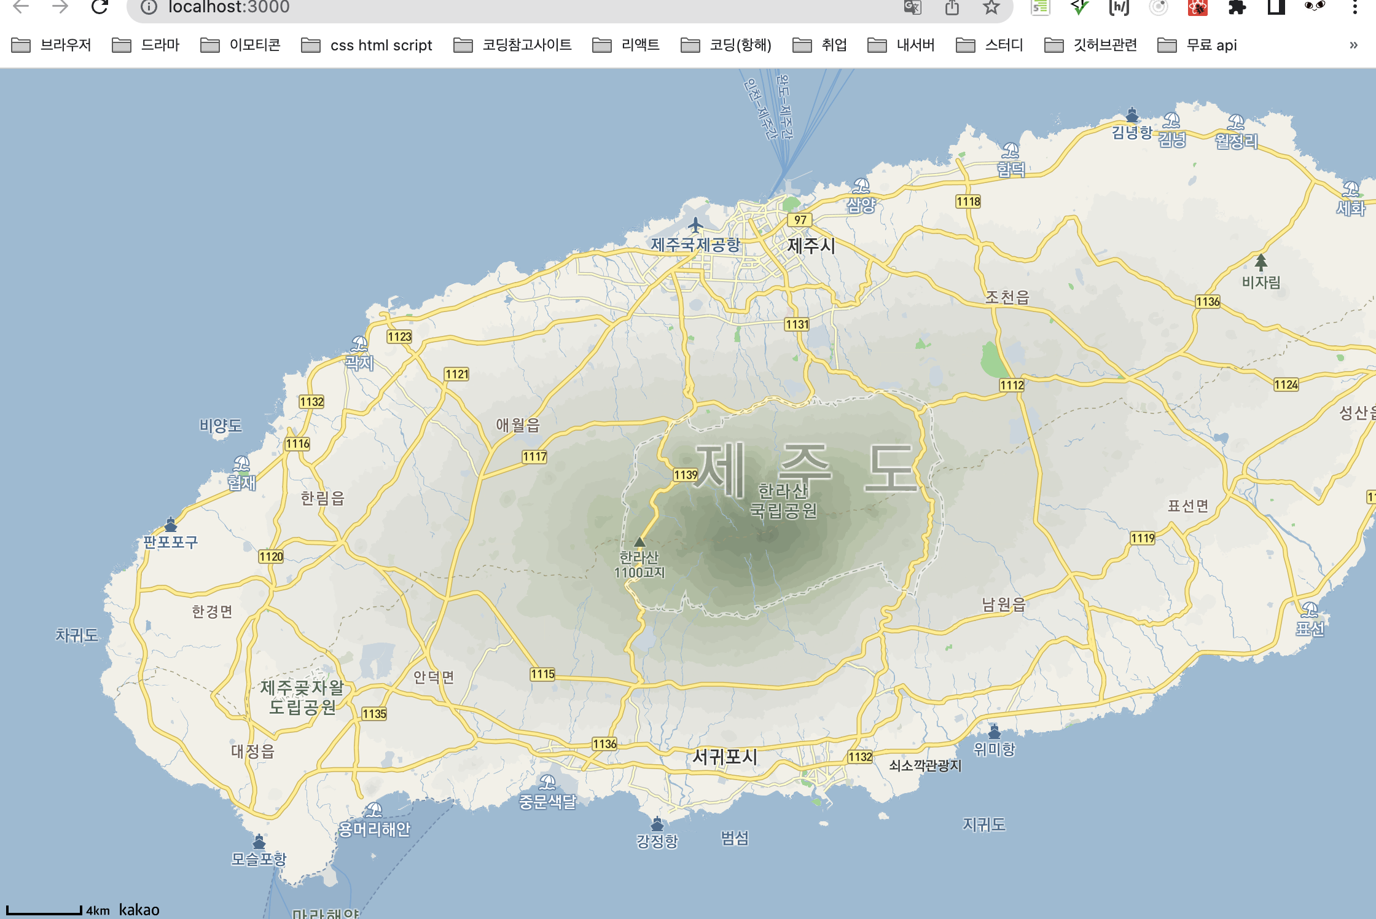Click the 서귀포시 city label on map
This screenshot has width=1376, height=919.
(725, 757)
